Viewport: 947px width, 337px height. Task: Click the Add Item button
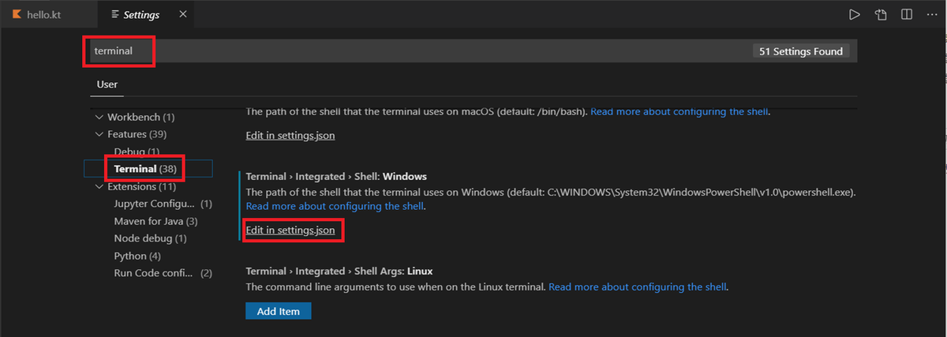tap(279, 311)
